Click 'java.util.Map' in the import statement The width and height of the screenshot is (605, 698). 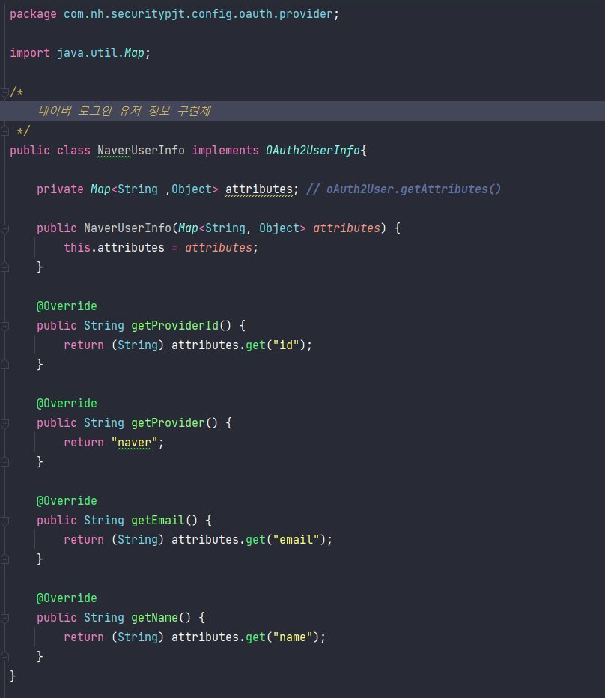(100, 53)
